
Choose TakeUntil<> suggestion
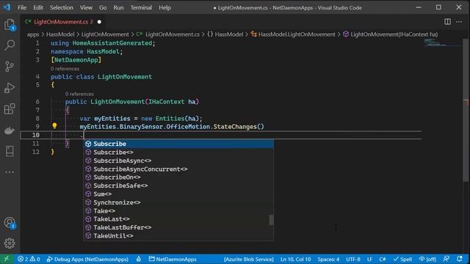click(178, 236)
